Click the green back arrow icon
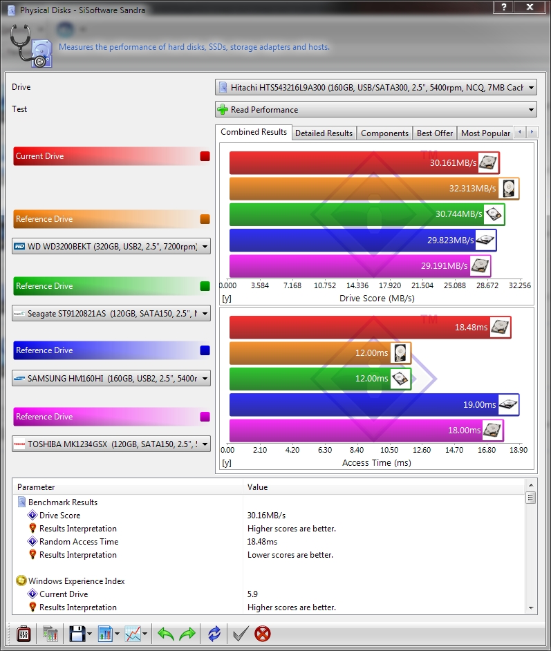Viewport: 551px width, 651px height. 166,634
